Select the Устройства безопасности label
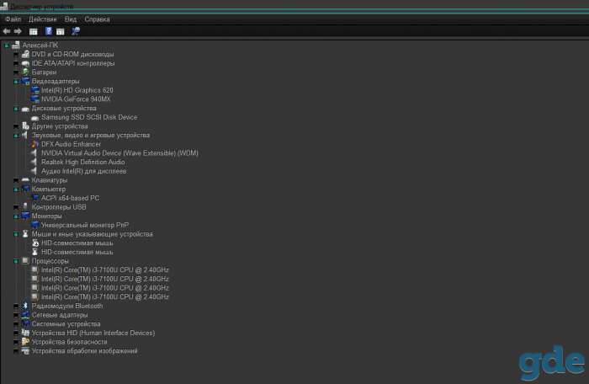The width and height of the screenshot is (589, 384). (70, 342)
